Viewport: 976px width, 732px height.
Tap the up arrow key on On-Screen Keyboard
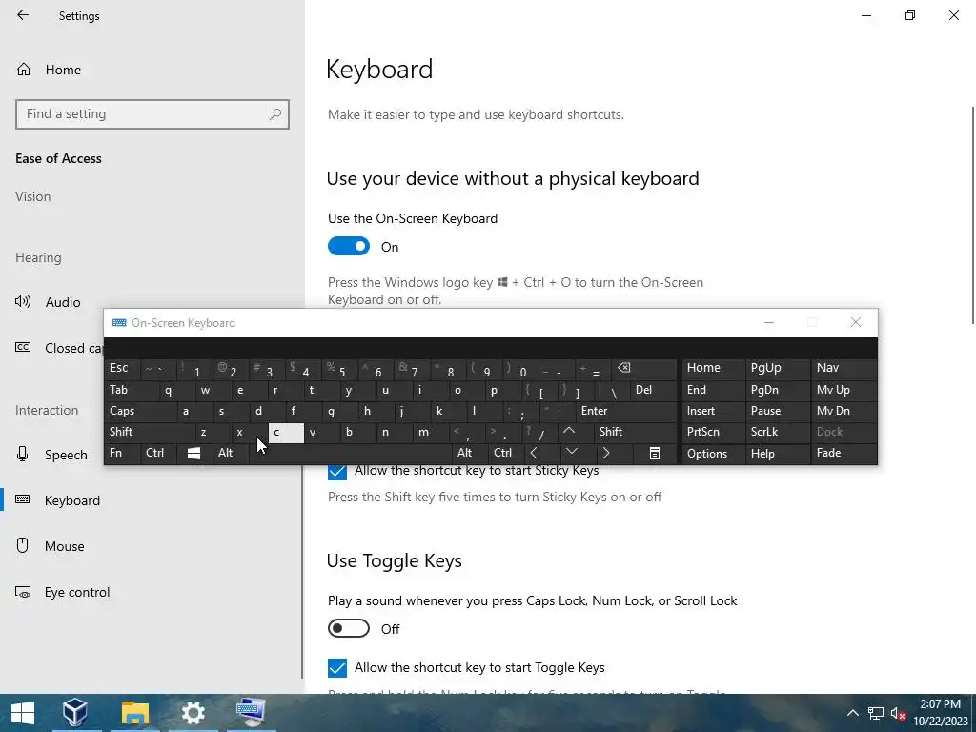(x=569, y=432)
